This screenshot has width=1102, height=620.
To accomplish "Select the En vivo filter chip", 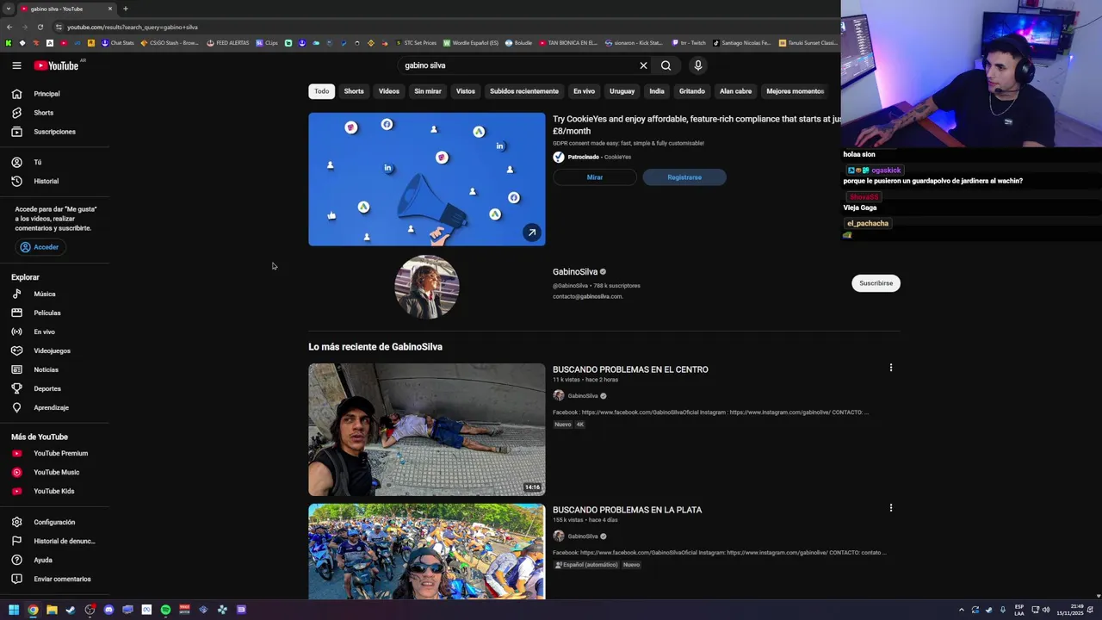I will [584, 91].
